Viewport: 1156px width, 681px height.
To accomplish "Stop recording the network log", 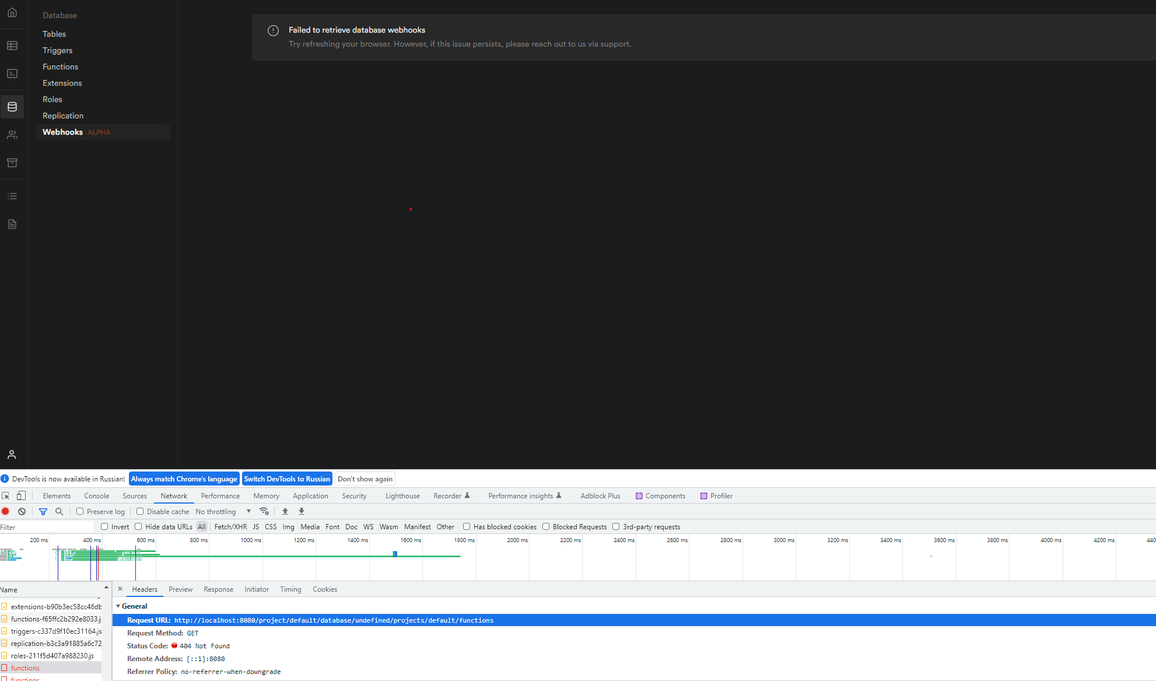I will tap(6, 511).
